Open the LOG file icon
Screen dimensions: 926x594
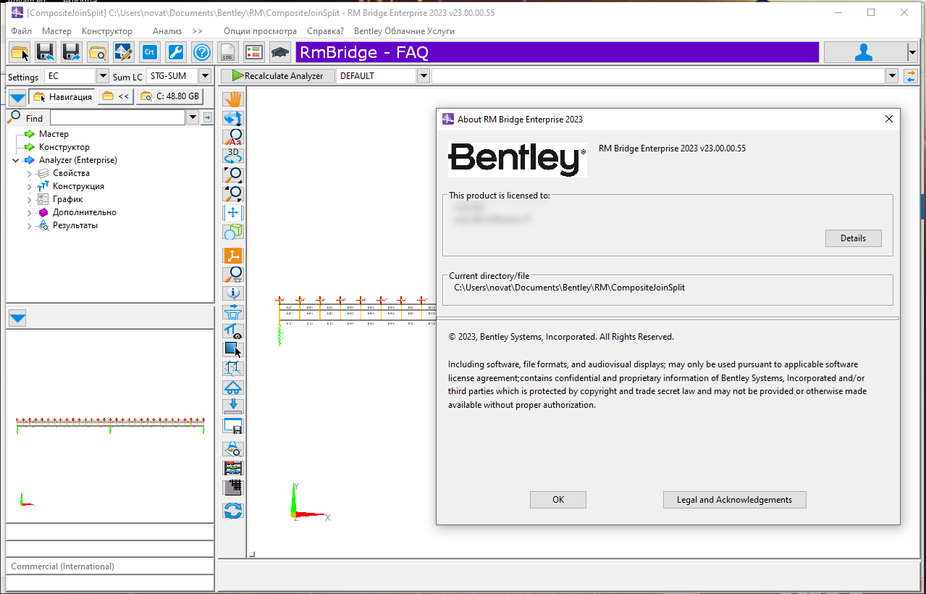pos(228,52)
